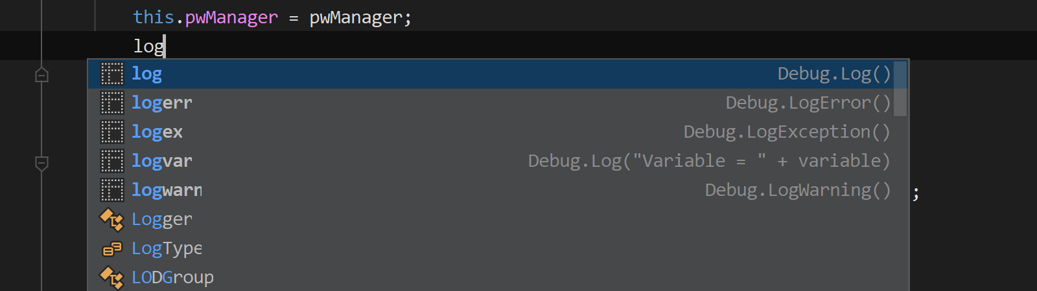Click the snippet icon next to logvar
This screenshot has width=1037, height=291.
pyautogui.click(x=111, y=161)
